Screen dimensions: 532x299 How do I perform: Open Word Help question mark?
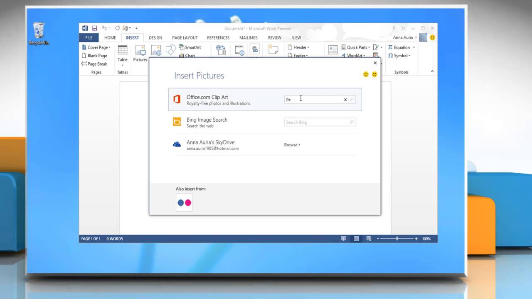[394, 28]
